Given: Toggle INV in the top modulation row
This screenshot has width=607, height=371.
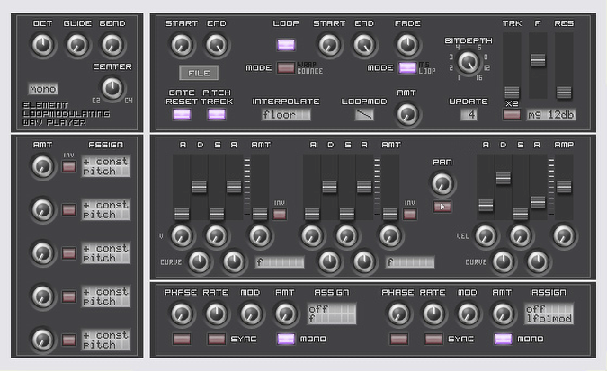Looking at the screenshot, I should coord(69,167).
